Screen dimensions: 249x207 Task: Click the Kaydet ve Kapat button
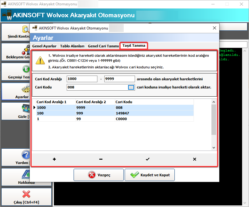tap(150, 175)
